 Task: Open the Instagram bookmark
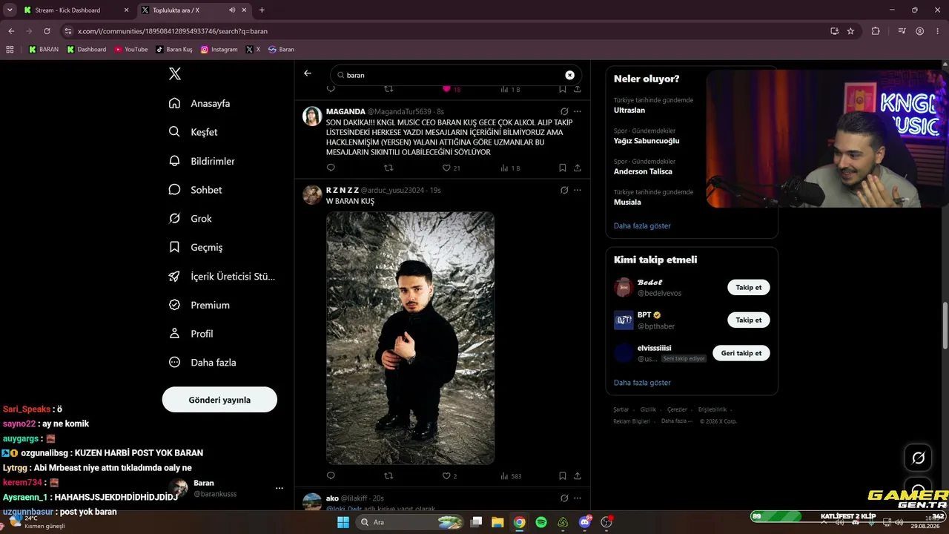[x=219, y=50]
